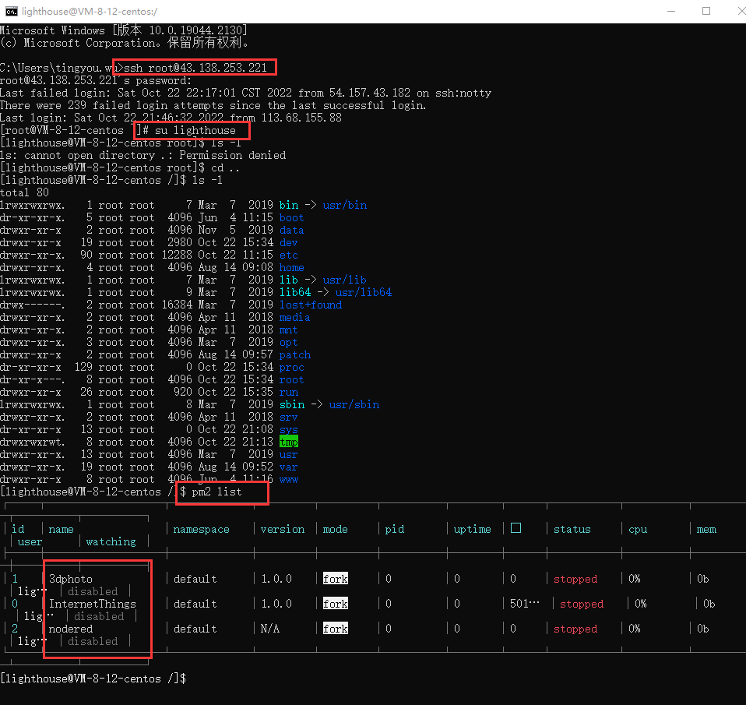Click the blue 'root' directory name
Image resolution: width=746 pixels, height=705 pixels.
click(x=292, y=379)
